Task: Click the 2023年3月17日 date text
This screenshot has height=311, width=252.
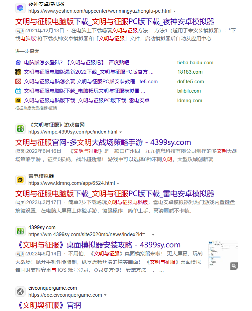Action: (44, 202)
